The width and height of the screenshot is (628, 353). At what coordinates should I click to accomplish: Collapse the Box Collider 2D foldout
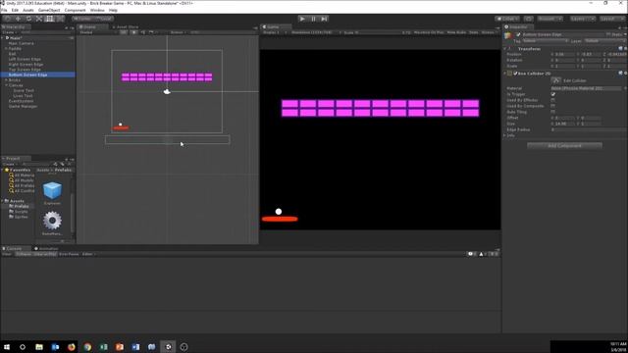click(x=505, y=74)
